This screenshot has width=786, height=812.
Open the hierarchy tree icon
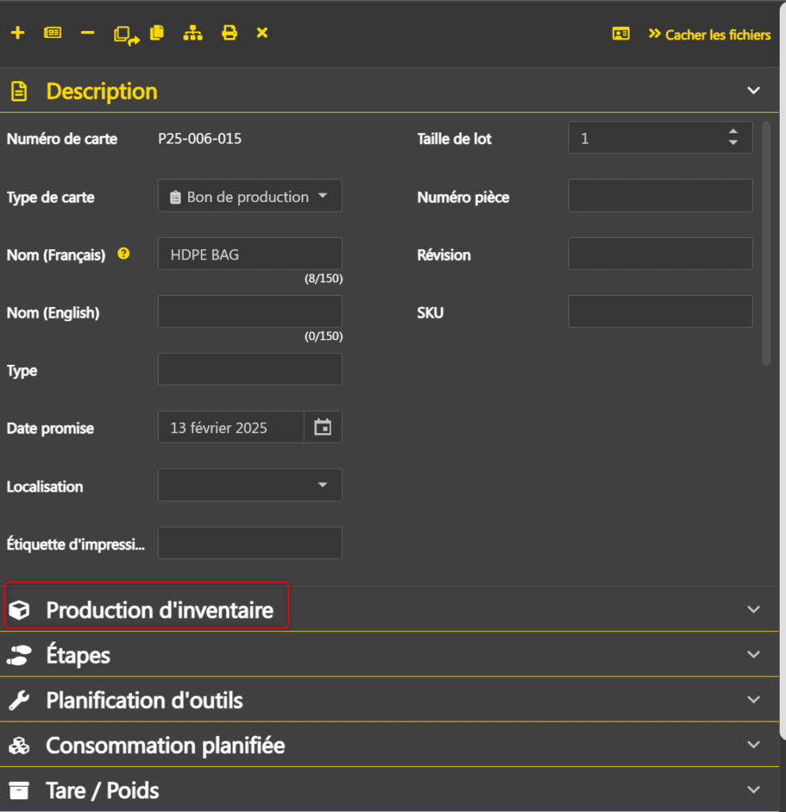[x=193, y=33]
